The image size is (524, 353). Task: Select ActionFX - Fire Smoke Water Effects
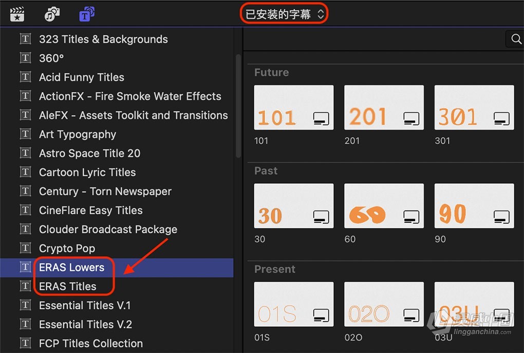click(117, 96)
